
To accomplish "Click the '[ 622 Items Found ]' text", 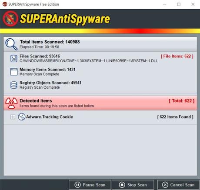I will coord(175,117).
